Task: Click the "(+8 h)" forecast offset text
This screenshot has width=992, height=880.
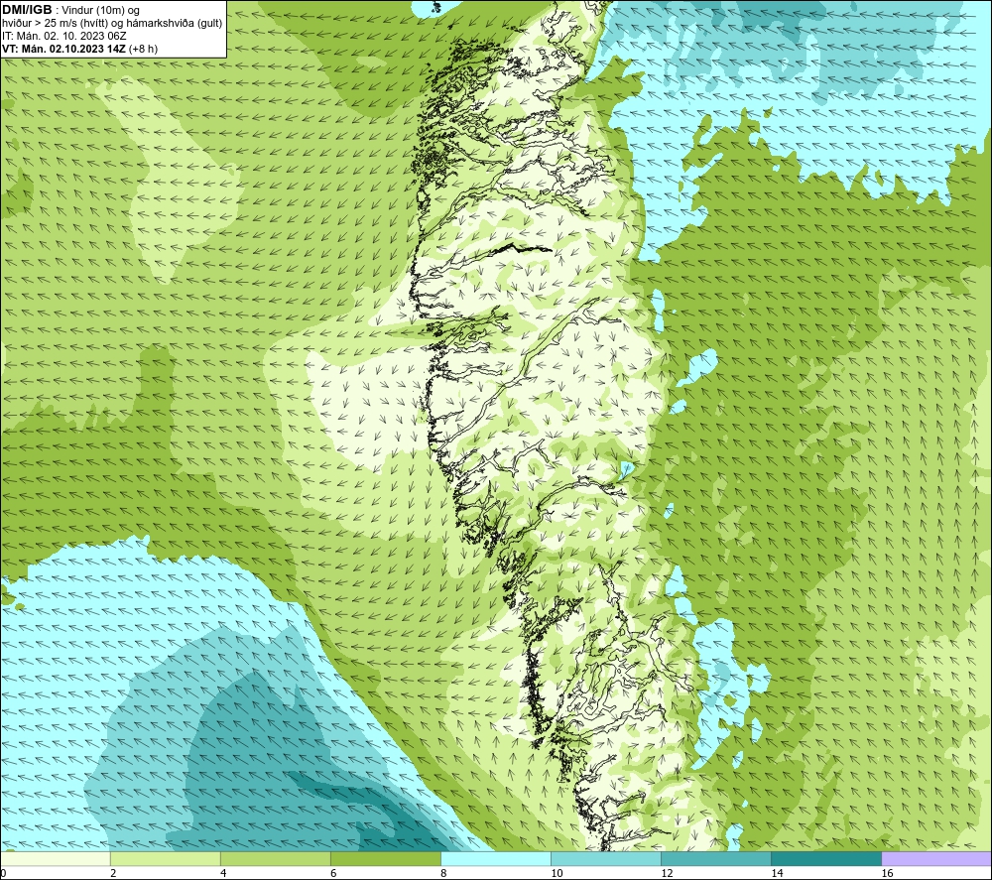Action: (143, 49)
